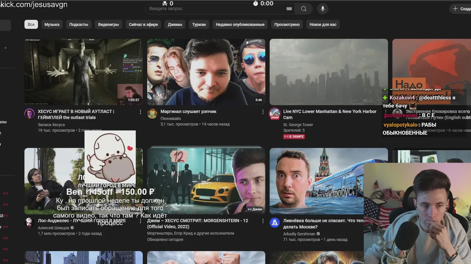Select the Сейчас в эфире filter chip
This screenshot has width=471, height=264.
[144, 25]
